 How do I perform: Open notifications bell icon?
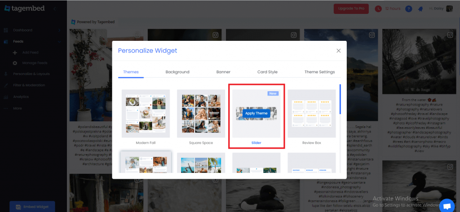point(420,9)
